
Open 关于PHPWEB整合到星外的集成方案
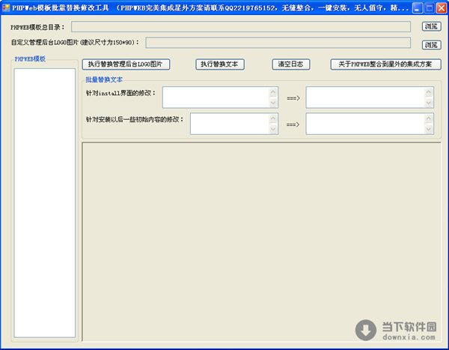click(x=385, y=64)
